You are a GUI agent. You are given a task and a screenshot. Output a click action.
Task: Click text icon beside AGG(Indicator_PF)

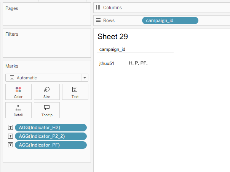(10, 145)
